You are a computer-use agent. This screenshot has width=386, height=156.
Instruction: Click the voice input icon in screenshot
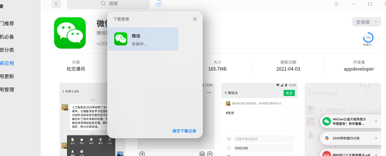(142, 154)
